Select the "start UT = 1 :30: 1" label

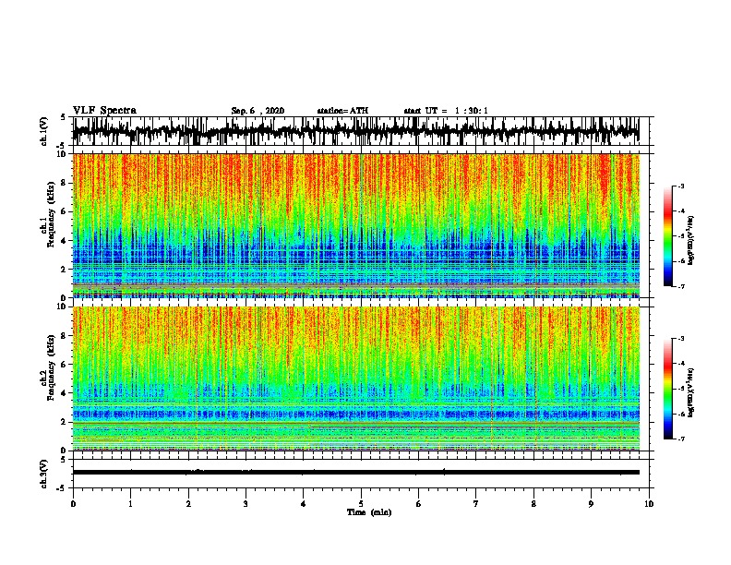(x=446, y=111)
